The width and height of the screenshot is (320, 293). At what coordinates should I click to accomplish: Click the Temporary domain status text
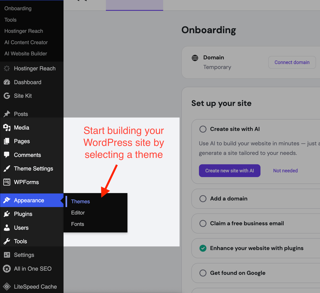(217, 67)
